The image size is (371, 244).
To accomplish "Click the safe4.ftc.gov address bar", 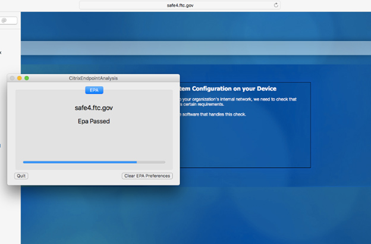I will 180,5.
